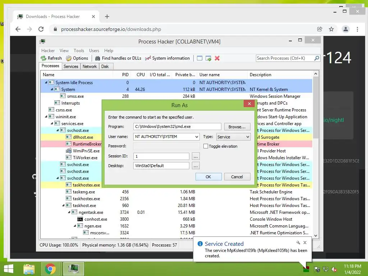Image resolution: width=368 pixels, height=276 pixels.
Task: Click the Session ID field
Action: (x=161, y=156)
